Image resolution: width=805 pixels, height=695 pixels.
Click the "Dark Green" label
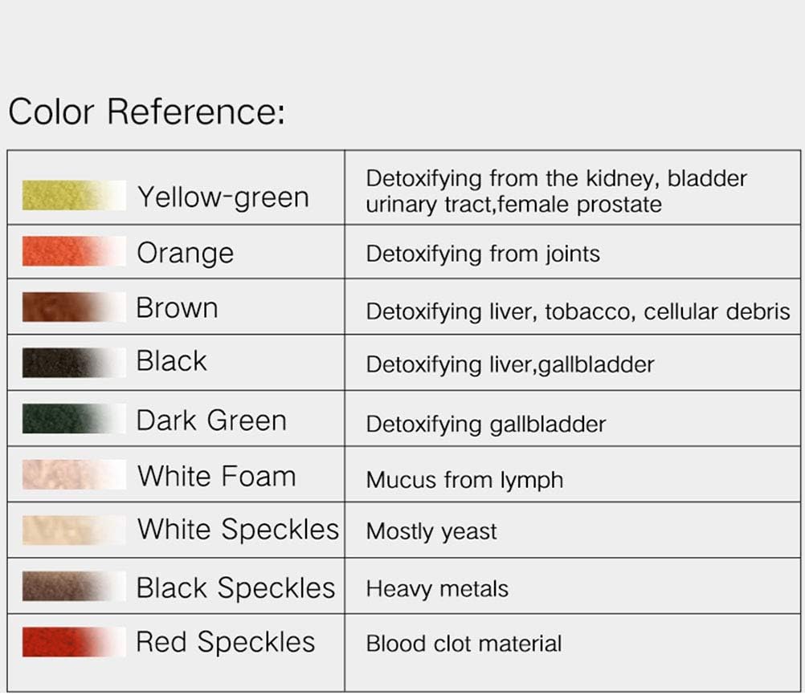coord(210,420)
